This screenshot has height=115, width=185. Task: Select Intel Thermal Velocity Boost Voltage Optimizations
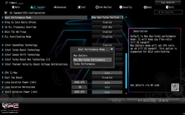tap(36, 64)
